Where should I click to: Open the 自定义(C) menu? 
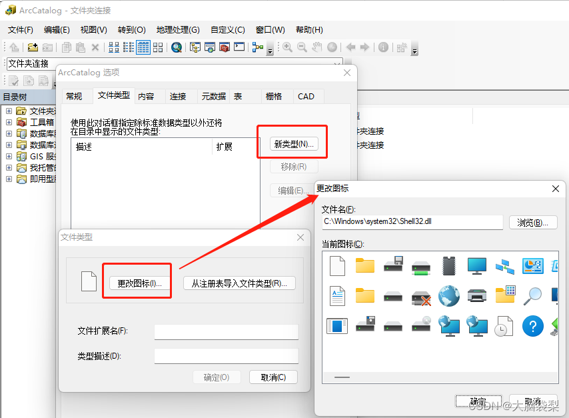[x=228, y=30]
